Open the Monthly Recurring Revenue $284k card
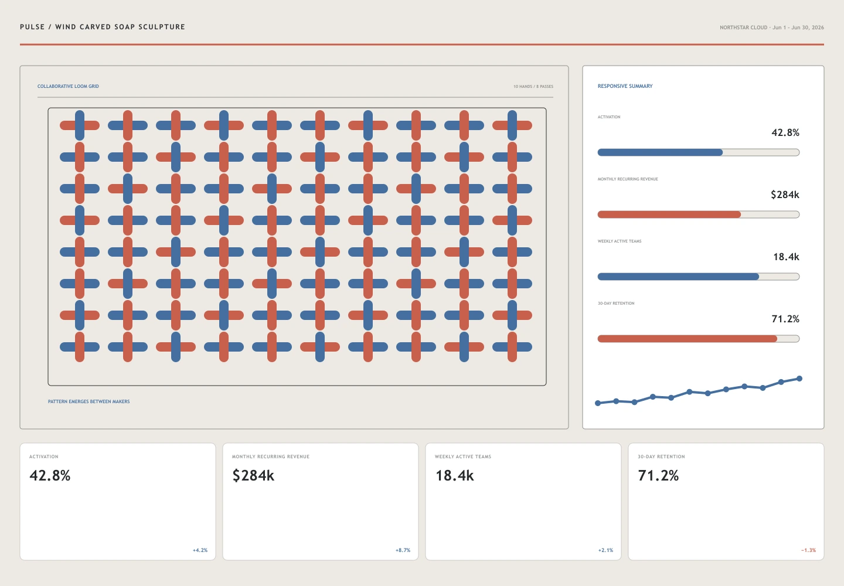This screenshot has height=586, width=844. click(321, 502)
